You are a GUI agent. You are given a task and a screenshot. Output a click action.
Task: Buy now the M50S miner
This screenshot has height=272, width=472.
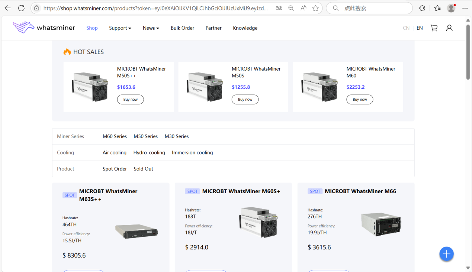(x=245, y=100)
